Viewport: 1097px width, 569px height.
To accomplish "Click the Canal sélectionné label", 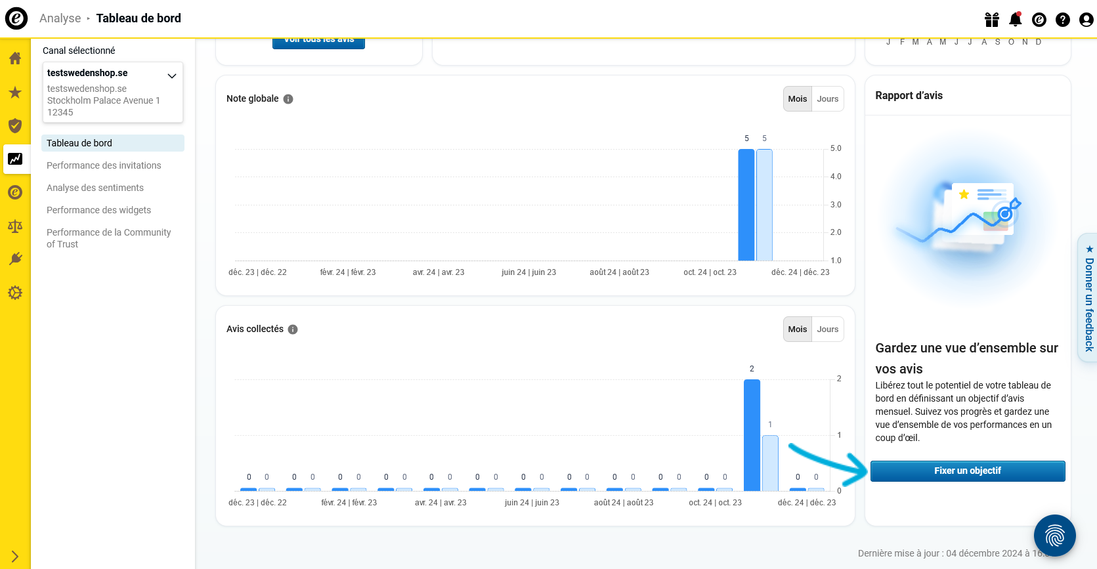I will click(x=79, y=51).
